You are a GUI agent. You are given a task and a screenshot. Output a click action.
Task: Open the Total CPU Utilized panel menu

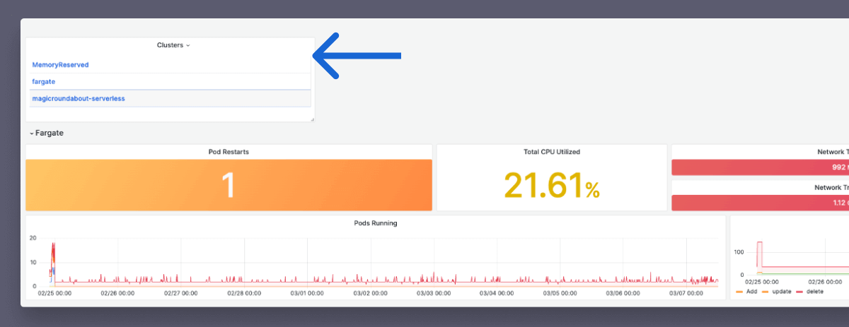(551, 152)
